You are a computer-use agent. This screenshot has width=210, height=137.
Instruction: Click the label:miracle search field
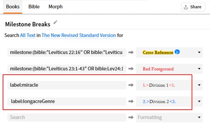point(67,85)
